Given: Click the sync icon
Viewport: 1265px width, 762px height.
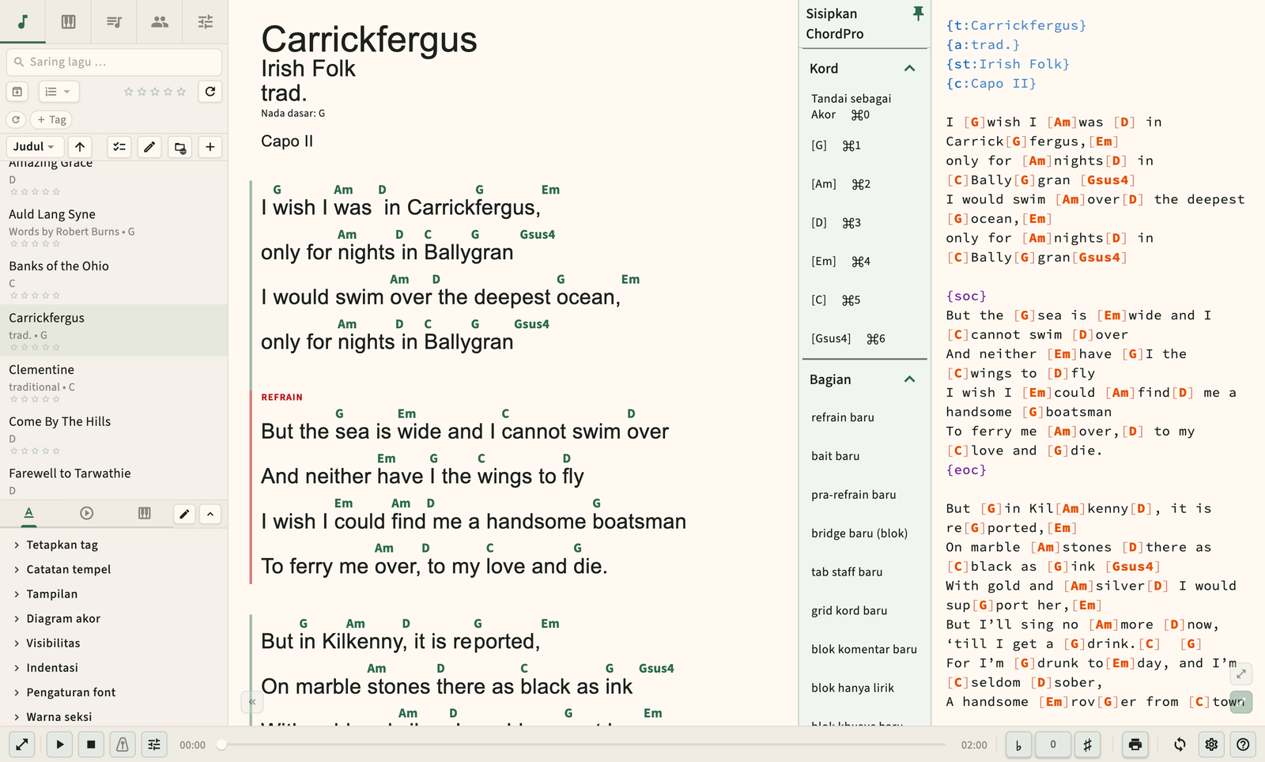Looking at the screenshot, I should (1180, 745).
